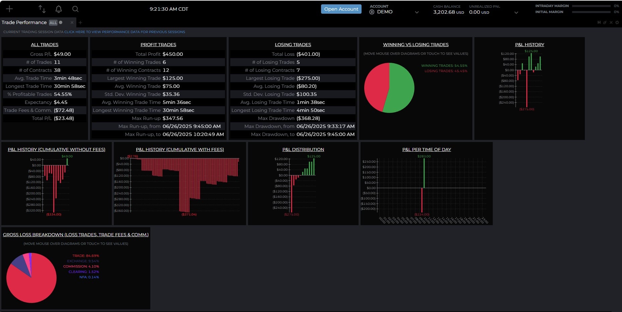Click the Max Run-up, to 06/26/2025 10:20:49 AM
This screenshot has width=622, height=312.
coord(193,134)
